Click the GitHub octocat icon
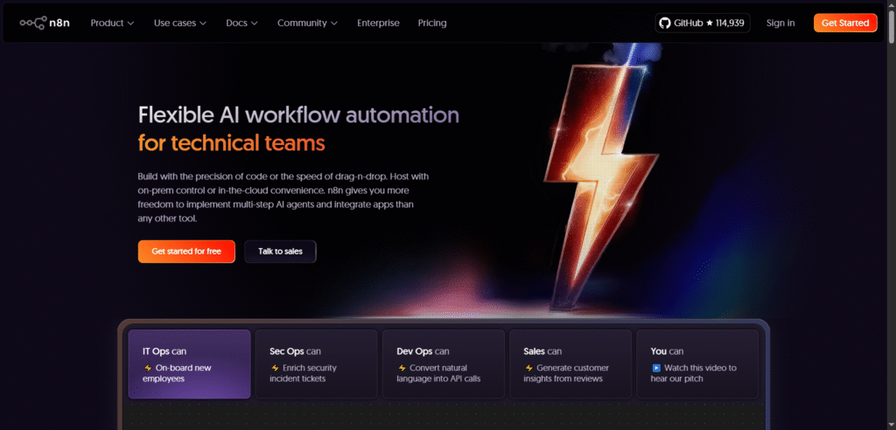The image size is (896, 430). coord(665,23)
